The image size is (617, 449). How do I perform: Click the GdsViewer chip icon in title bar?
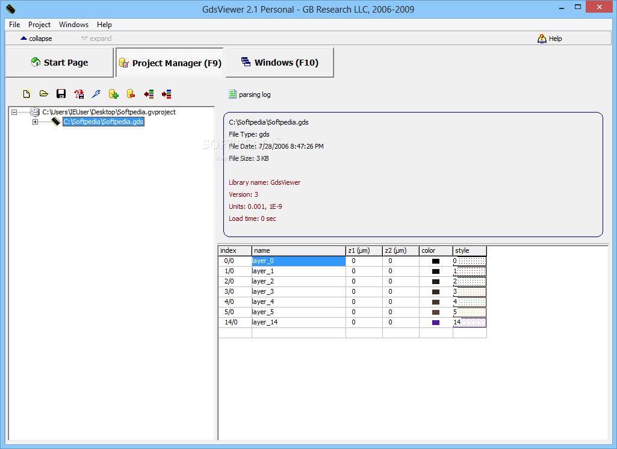coord(11,9)
